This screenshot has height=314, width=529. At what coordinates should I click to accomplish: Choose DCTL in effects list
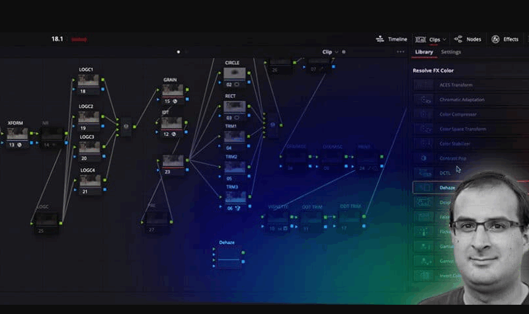(x=445, y=173)
